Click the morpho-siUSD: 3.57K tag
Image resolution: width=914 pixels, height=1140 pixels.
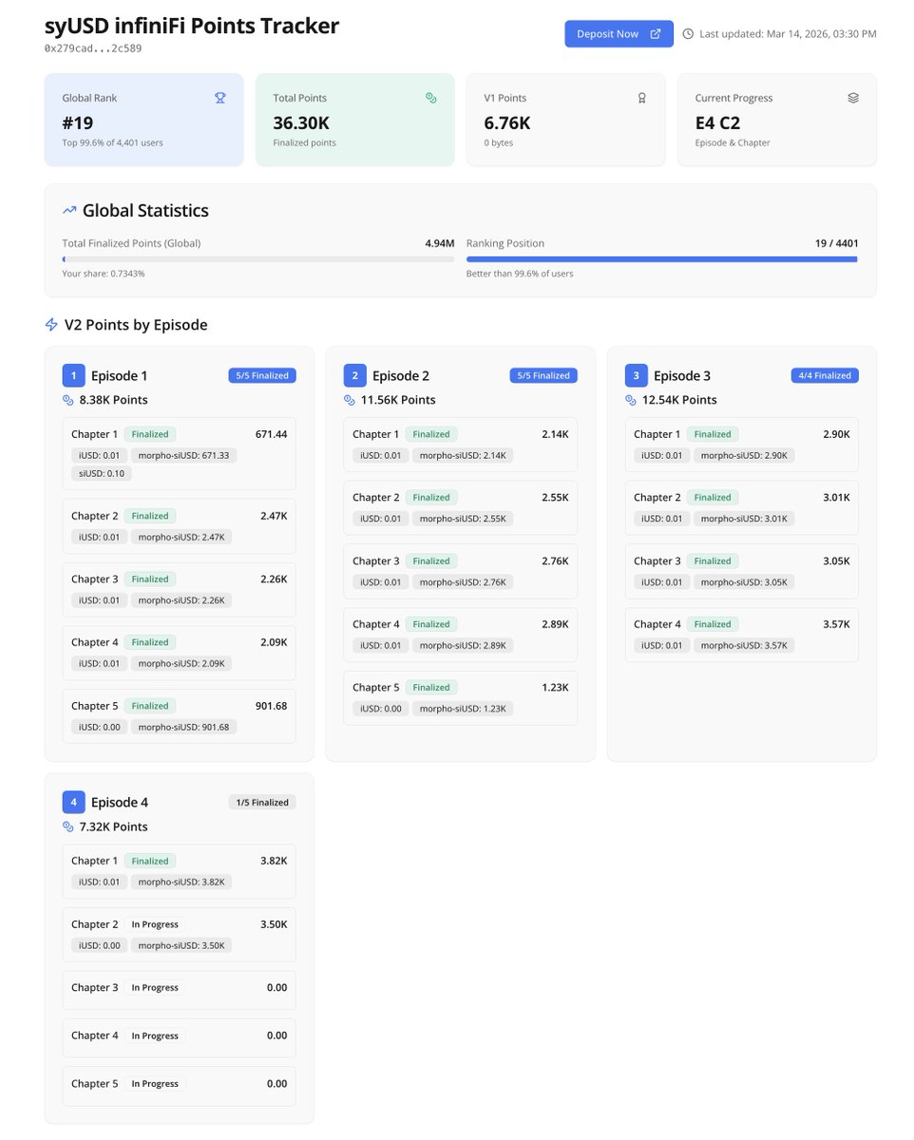click(x=744, y=645)
